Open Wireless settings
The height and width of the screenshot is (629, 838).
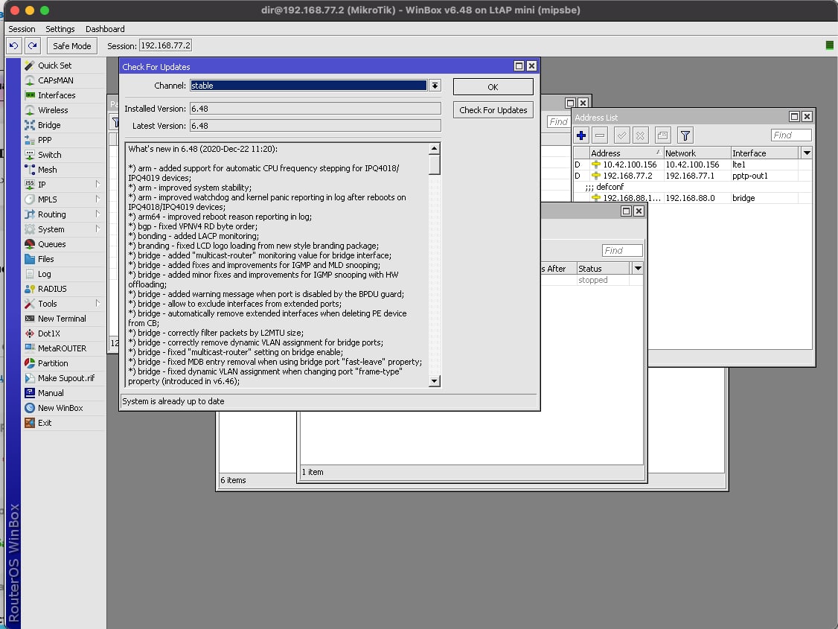coord(53,110)
